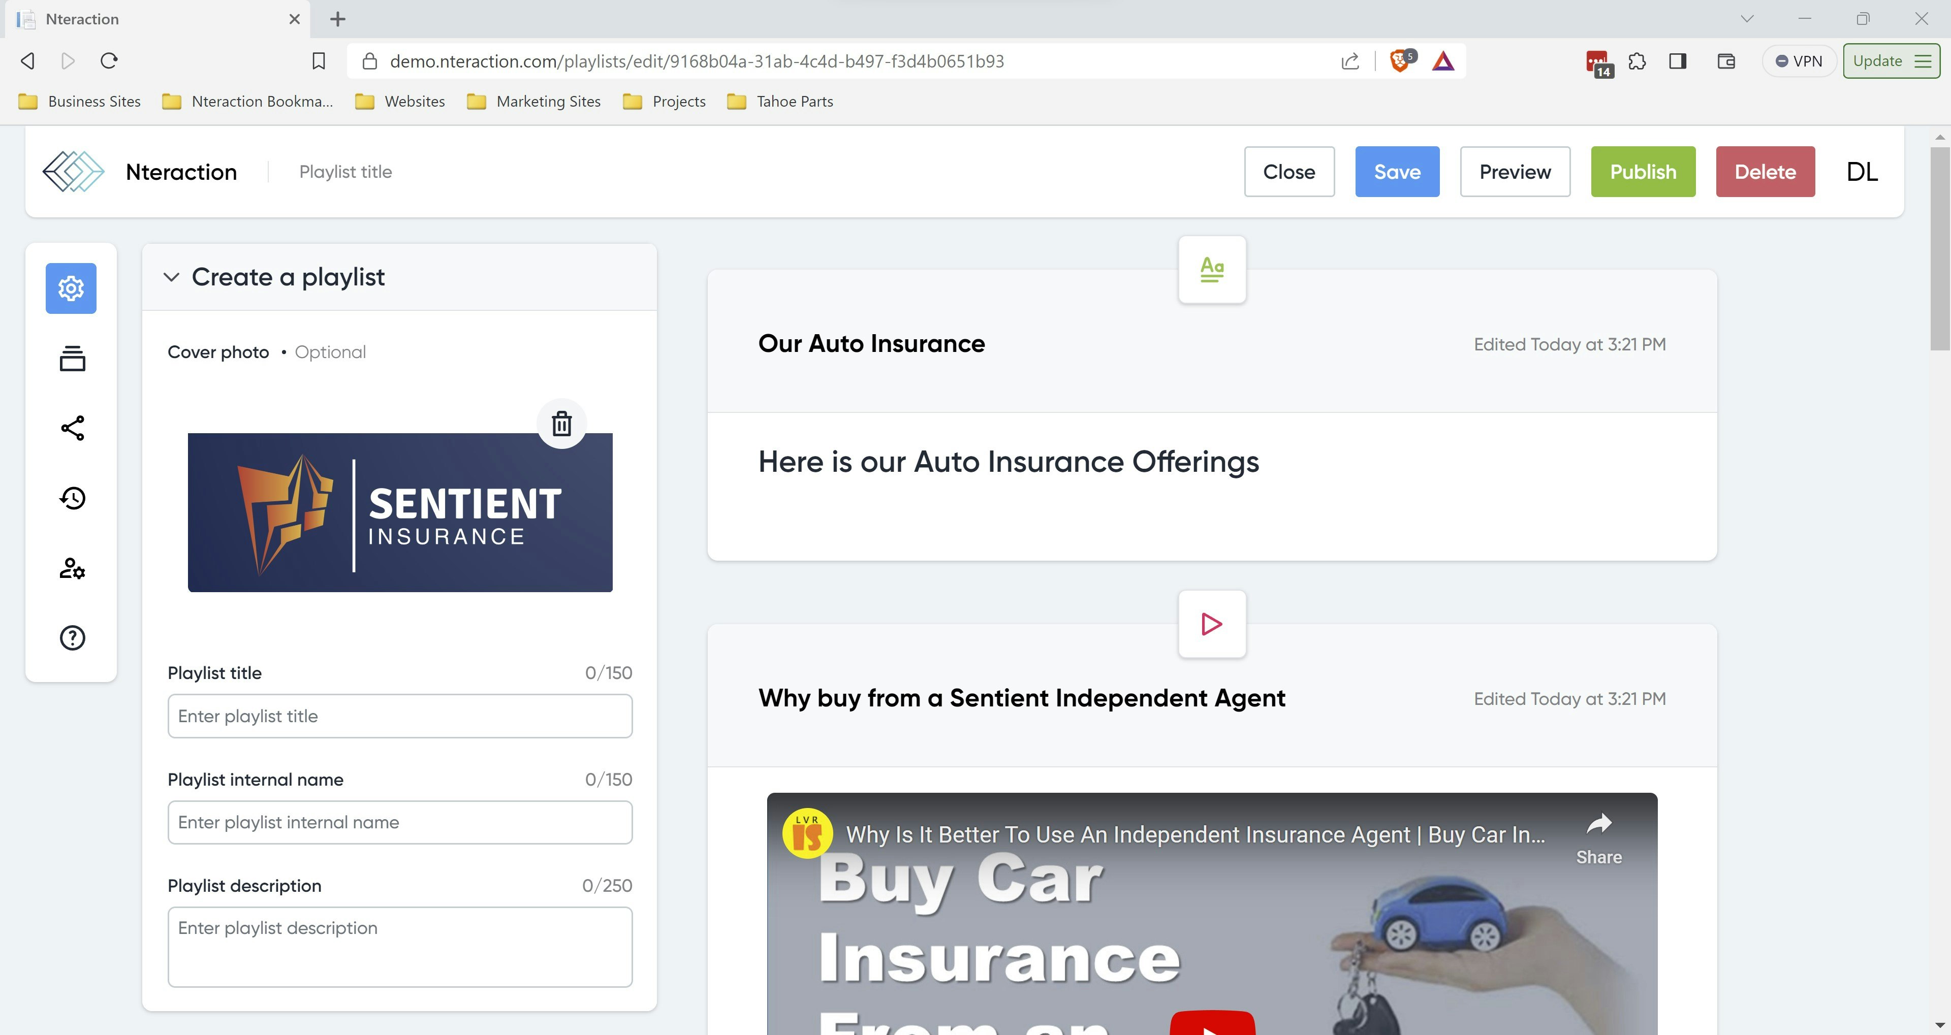Toggle the VPN button

tap(1799, 61)
